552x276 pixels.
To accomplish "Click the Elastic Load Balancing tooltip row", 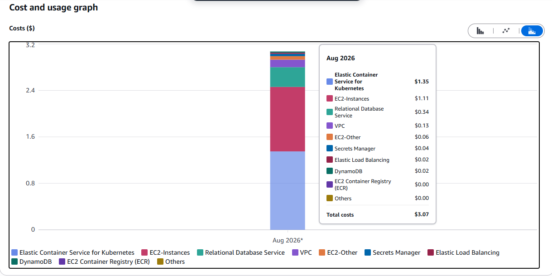I will 378,160.
